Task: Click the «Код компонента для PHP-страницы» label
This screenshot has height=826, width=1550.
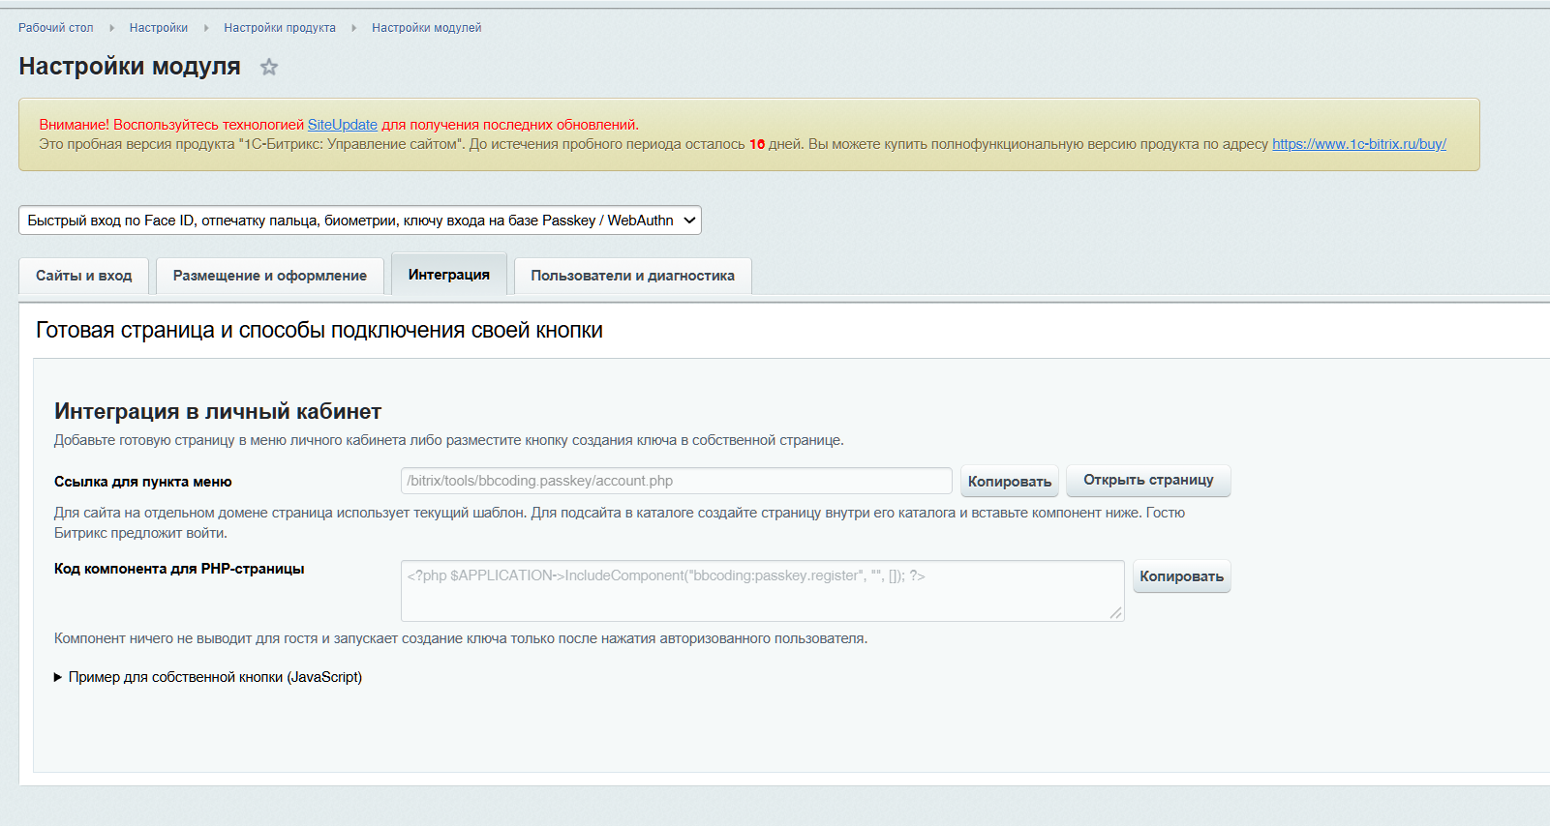Action: 179,569
